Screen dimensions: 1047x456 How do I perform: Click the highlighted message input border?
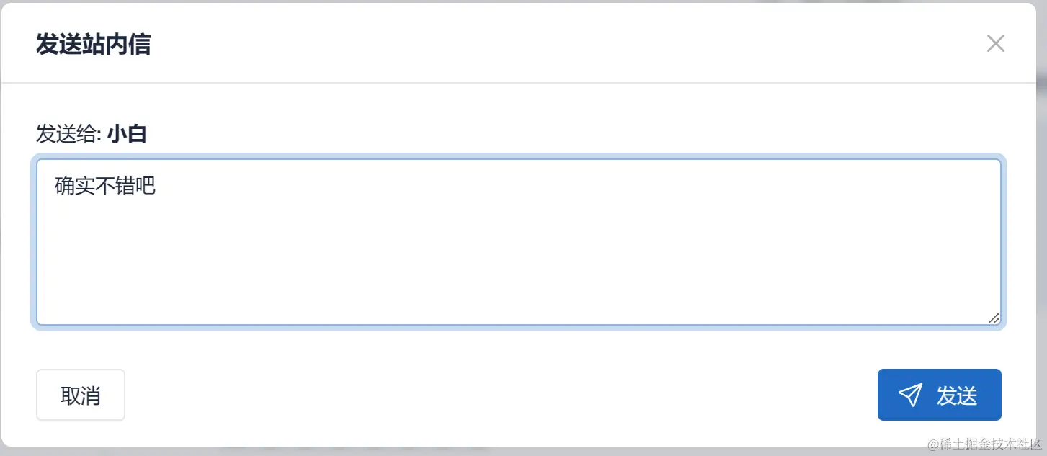click(x=516, y=154)
